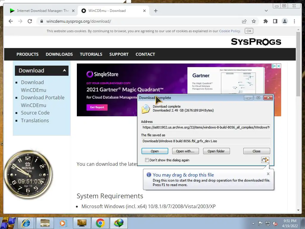The image size is (305, 229).
Task: Open the downloaded ISO file
Action: pos(155,151)
